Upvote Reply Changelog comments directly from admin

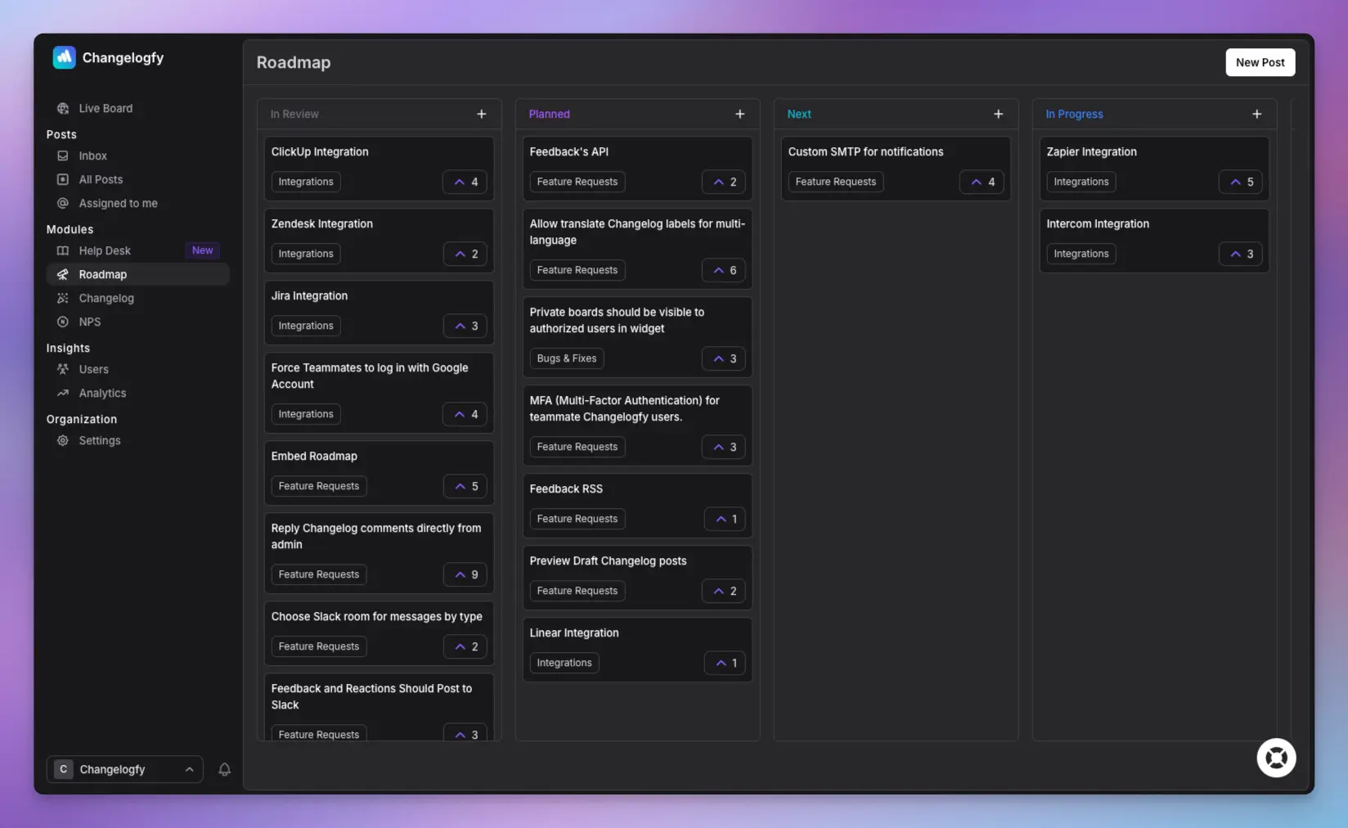(465, 574)
